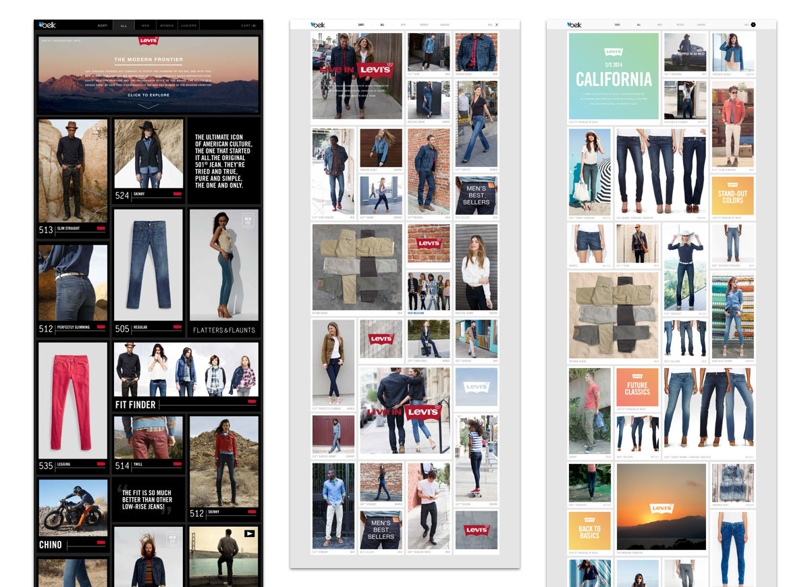This screenshot has height=587, width=810.
Task: Click bag counter icon in right mockup
Action: pyautogui.click(x=753, y=25)
